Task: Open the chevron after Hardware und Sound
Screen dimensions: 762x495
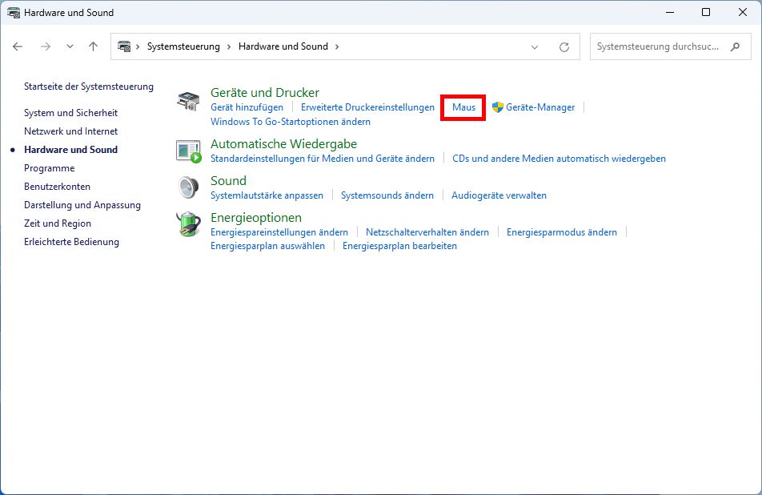Action: (335, 46)
